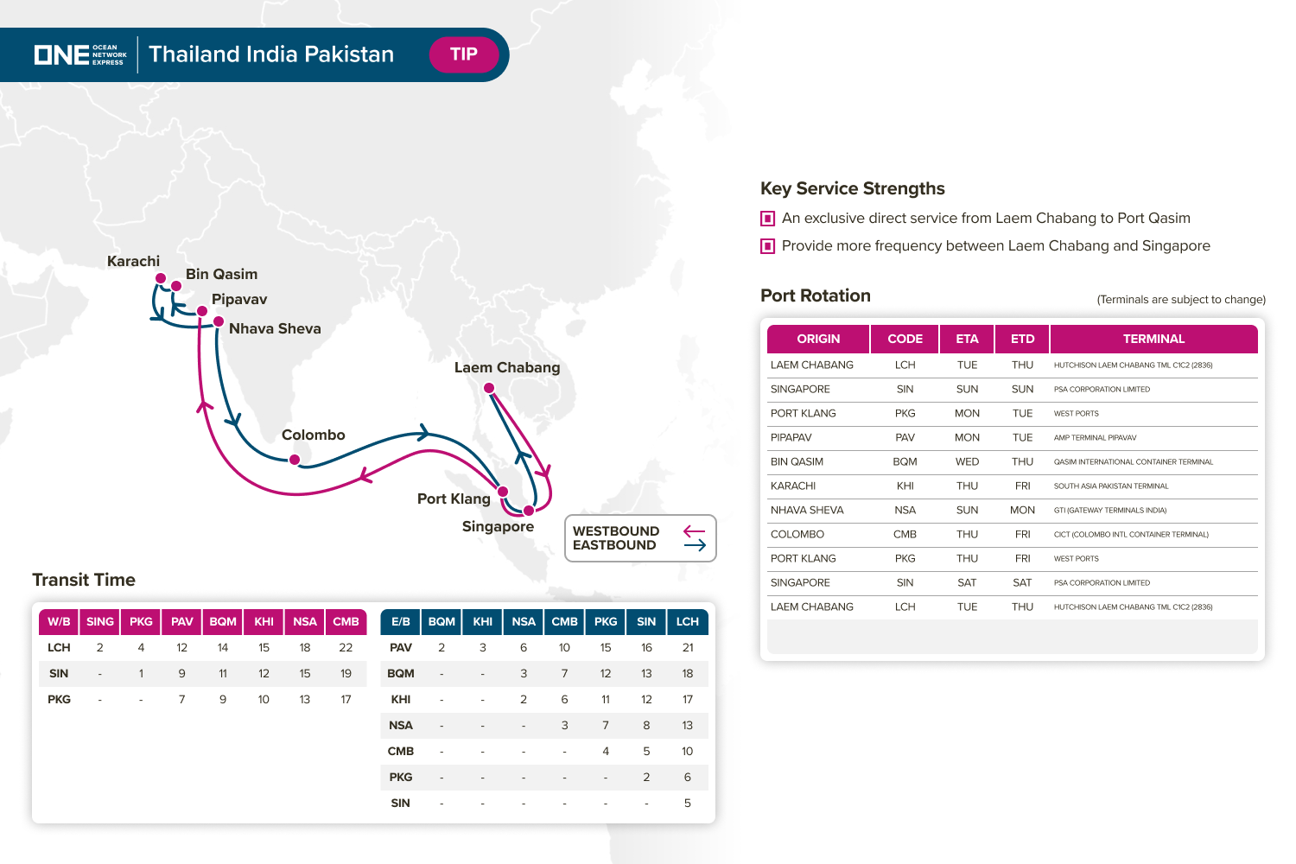Select the Colombo port dot on map

pyautogui.click(x=295, y=460)
